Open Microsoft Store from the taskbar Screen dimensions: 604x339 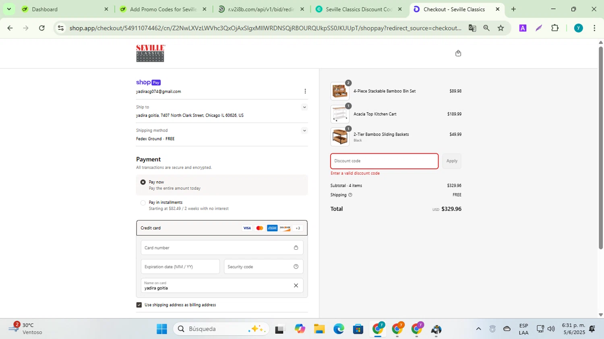coord(358,329)
